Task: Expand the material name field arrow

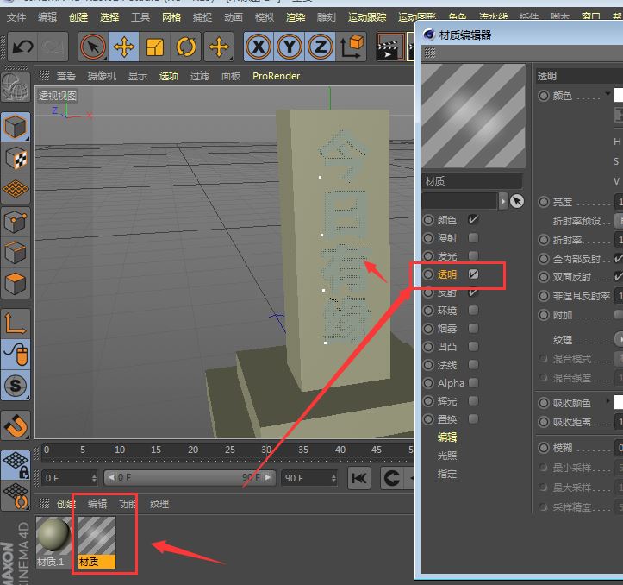Action: (503, 201)
